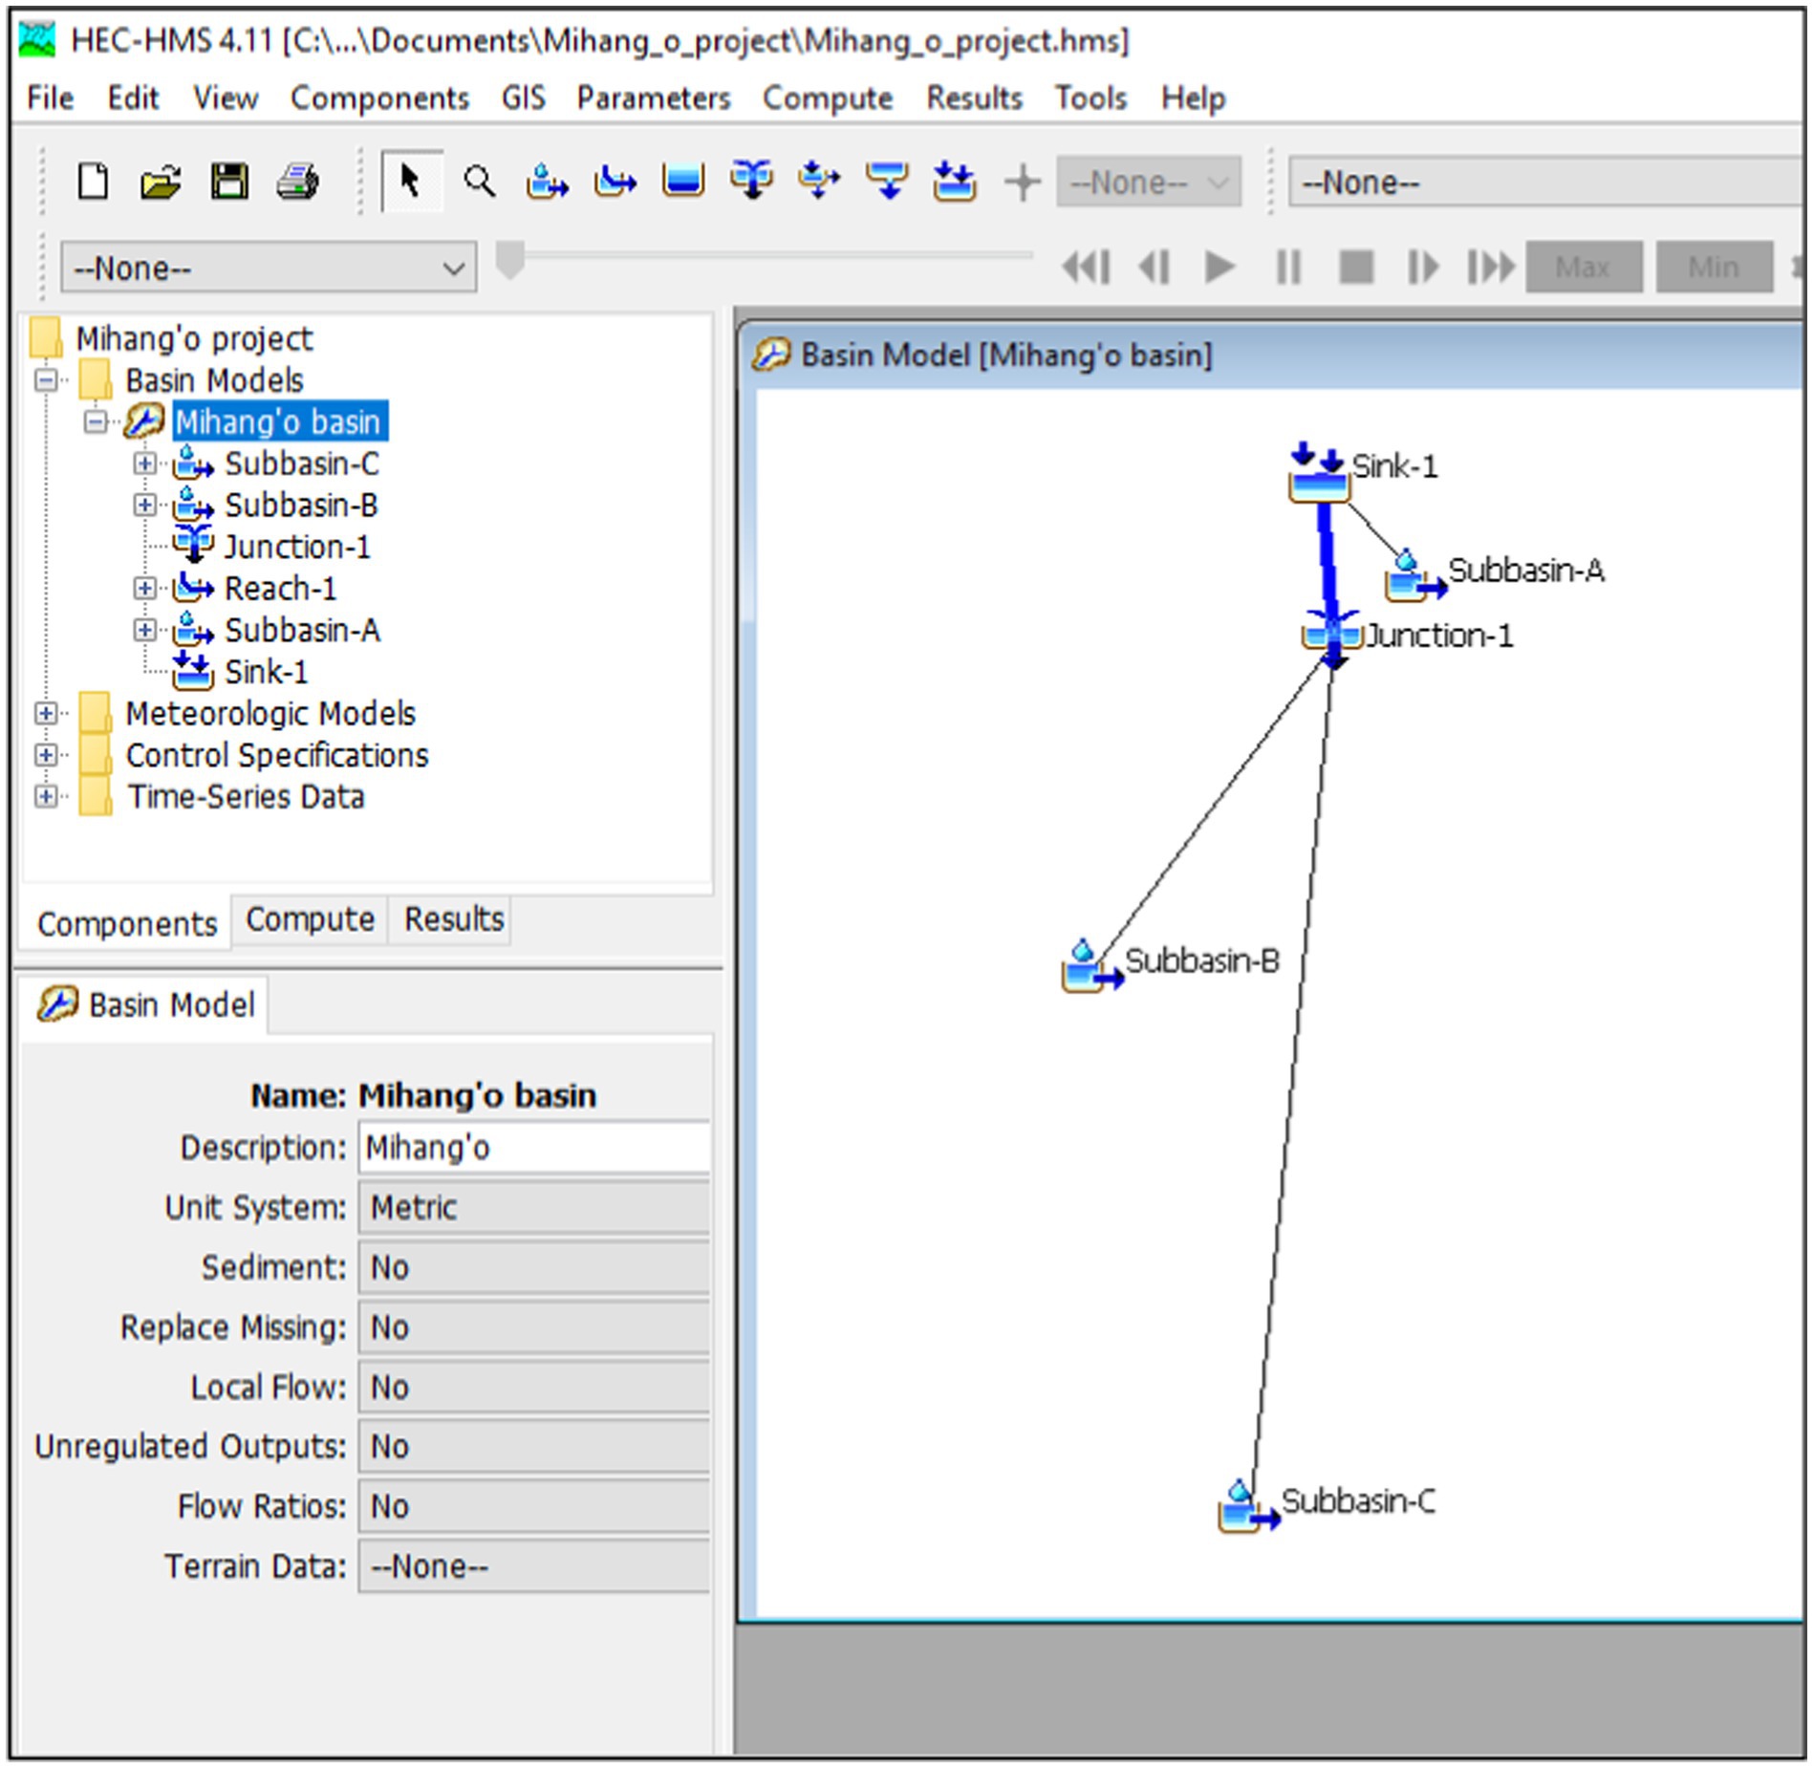Click the stop animation button
Screen dimensions: 1813x1768
(x=1356, y=267)
